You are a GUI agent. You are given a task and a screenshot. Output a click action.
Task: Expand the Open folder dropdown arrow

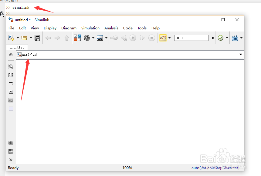point(31,38)
